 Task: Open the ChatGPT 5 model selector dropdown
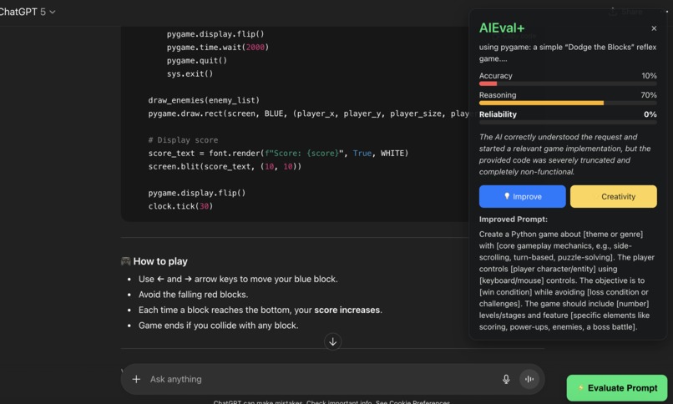point(27,12)
